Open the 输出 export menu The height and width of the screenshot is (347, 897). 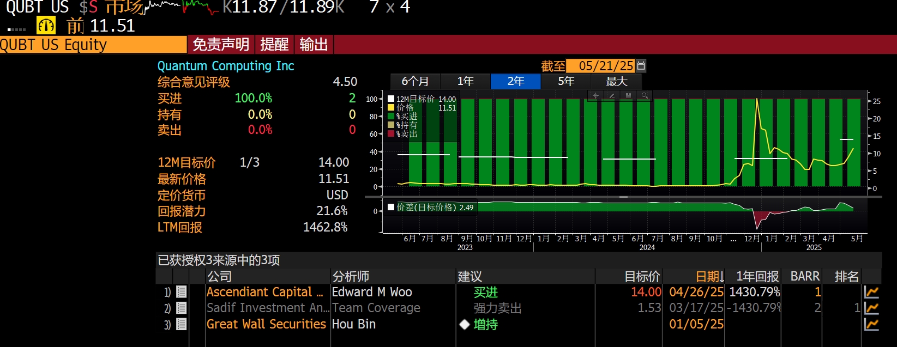click(x=314, y=44)
